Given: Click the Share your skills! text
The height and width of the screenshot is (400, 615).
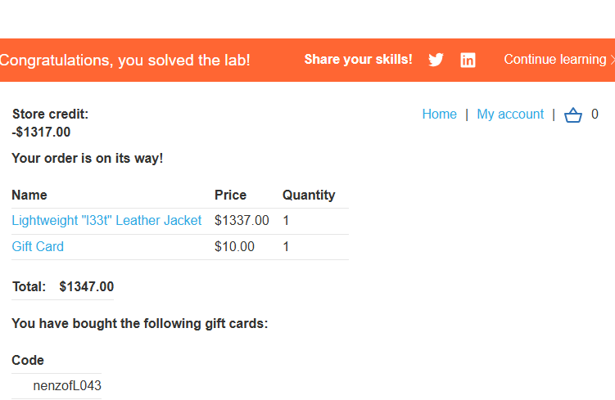Looking at the screenshot, I should pyautogui.click(x=358, y=60).
